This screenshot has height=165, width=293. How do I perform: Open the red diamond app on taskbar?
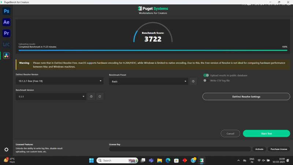[x=185, y=160]
